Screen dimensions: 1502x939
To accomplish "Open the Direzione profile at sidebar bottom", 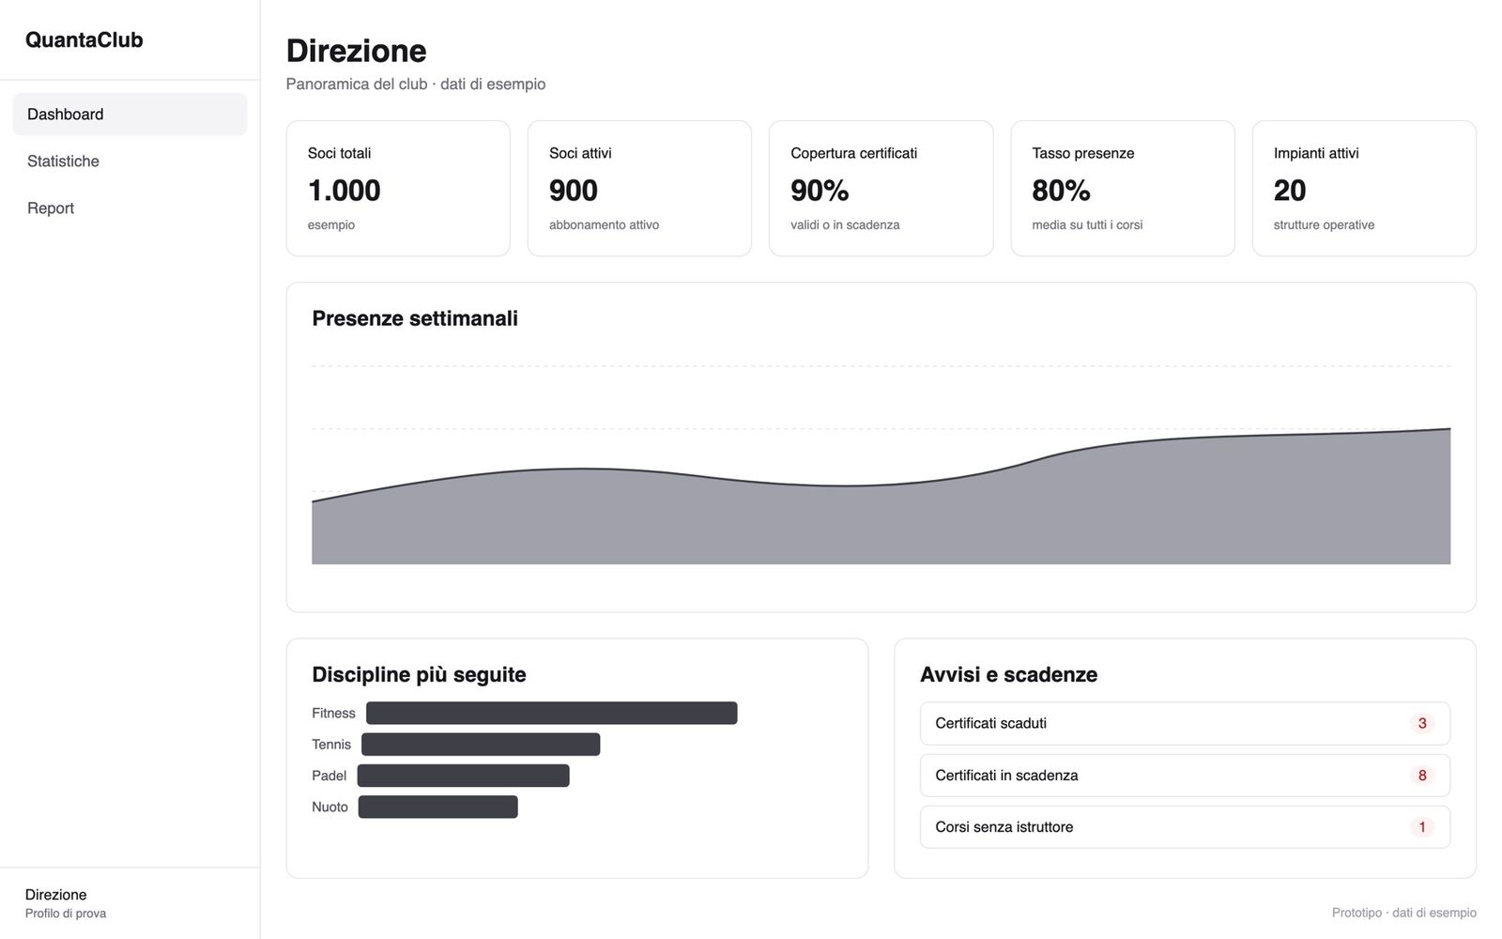I will tap(66, 903).
